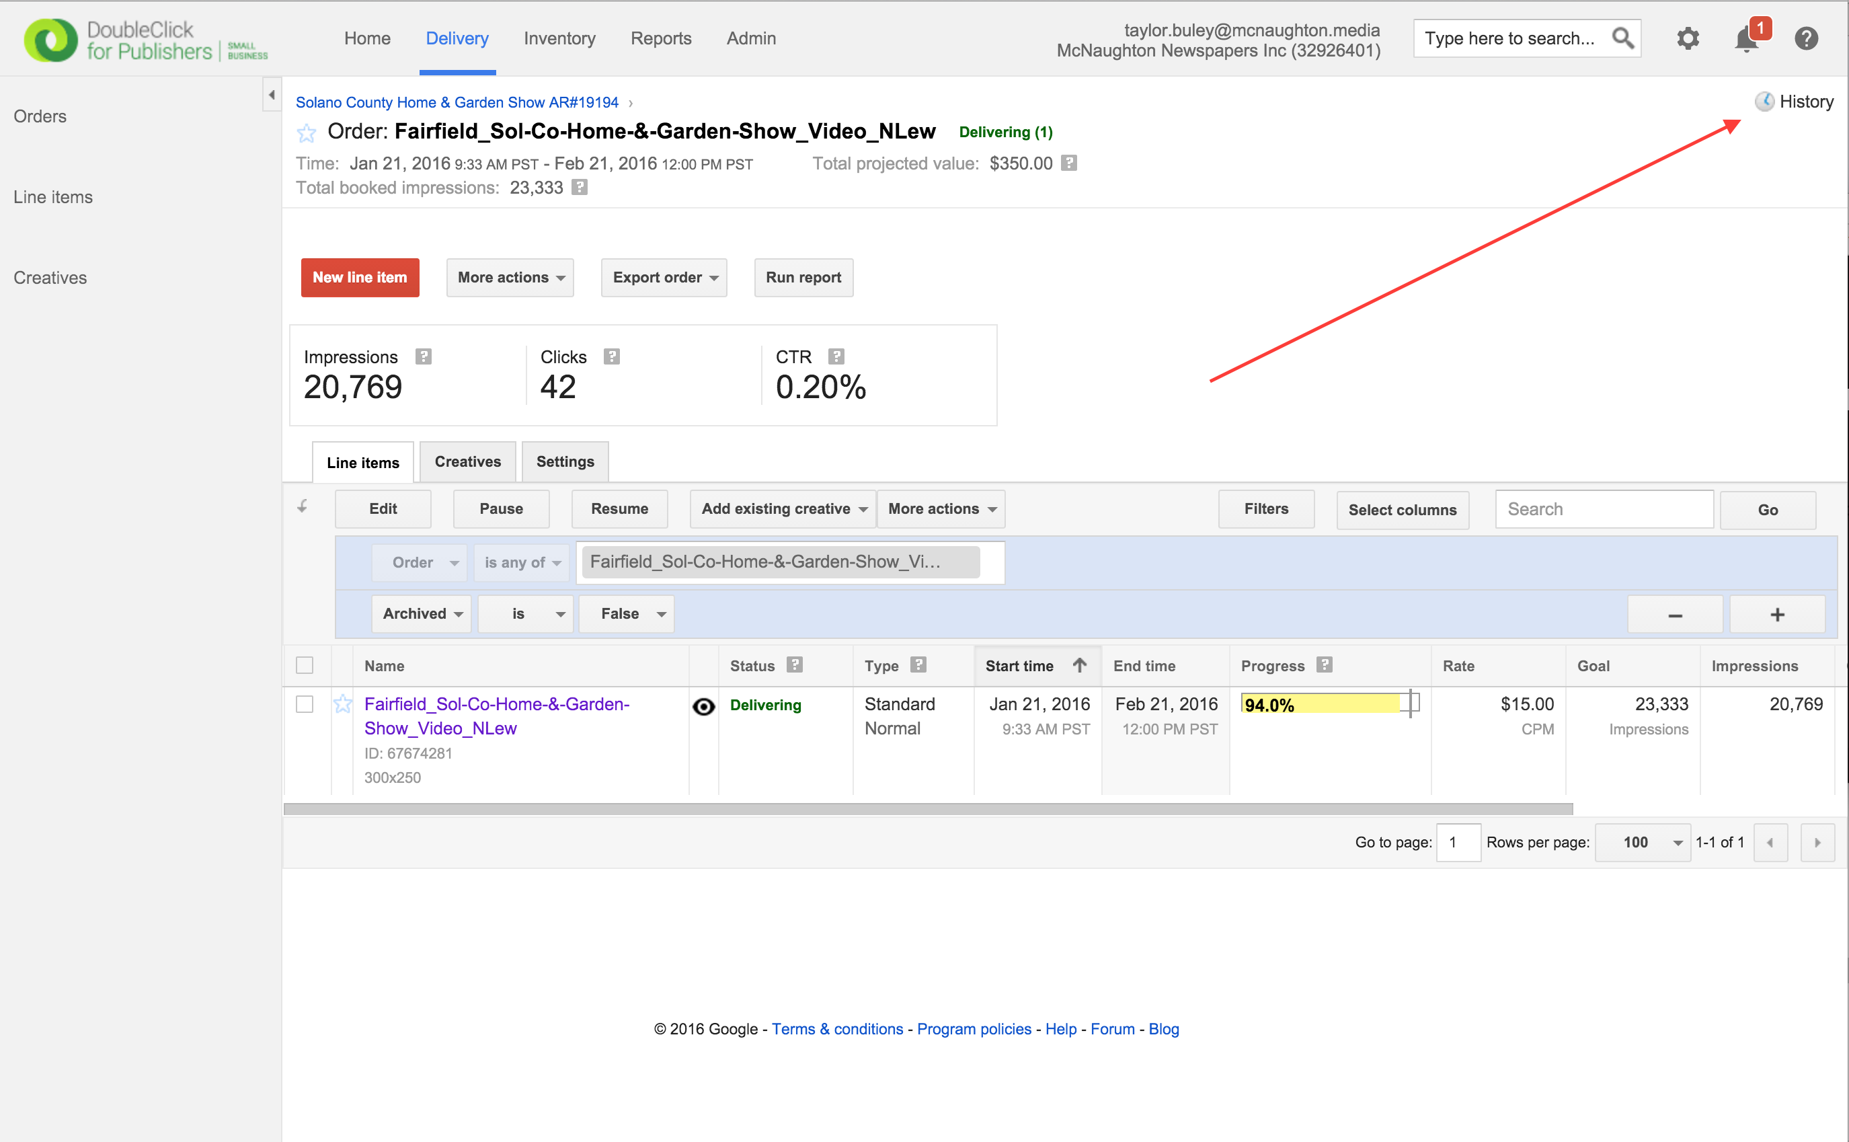The height and width of the screenshot is (1142, 1849).
Task: Click the help question mark icon
Action: [1806, 38]
